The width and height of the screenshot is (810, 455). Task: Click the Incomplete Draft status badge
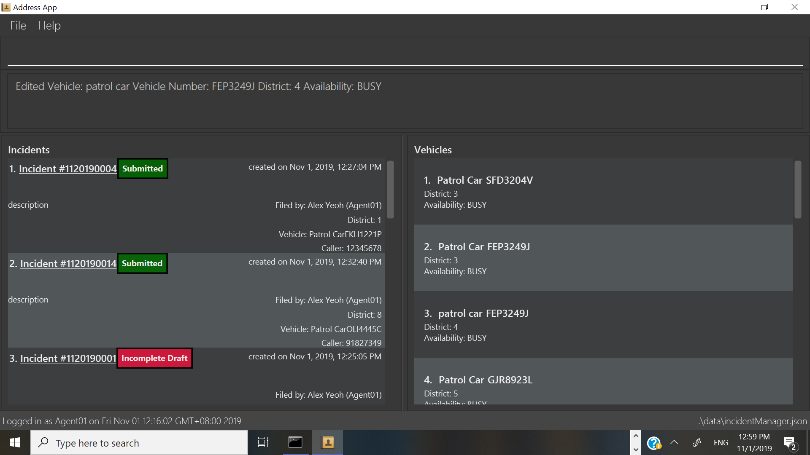(x=154, y=359)
